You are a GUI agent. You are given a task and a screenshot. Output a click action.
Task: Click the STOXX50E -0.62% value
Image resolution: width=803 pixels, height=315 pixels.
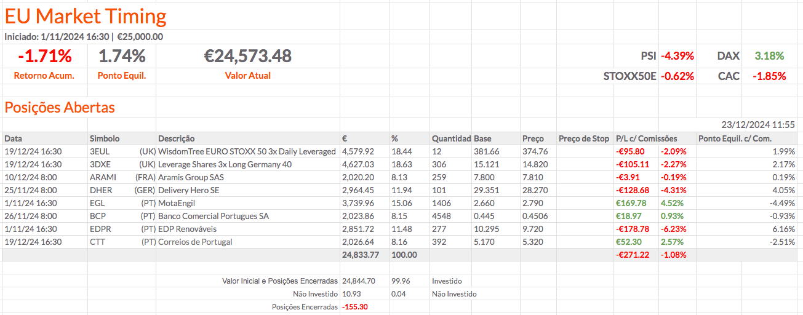pyautogui.click(x=677, y=76)
